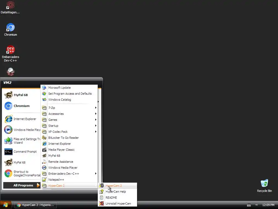Open Command Prompt from Start menu
Screen dimensions: 278x209
21,152
